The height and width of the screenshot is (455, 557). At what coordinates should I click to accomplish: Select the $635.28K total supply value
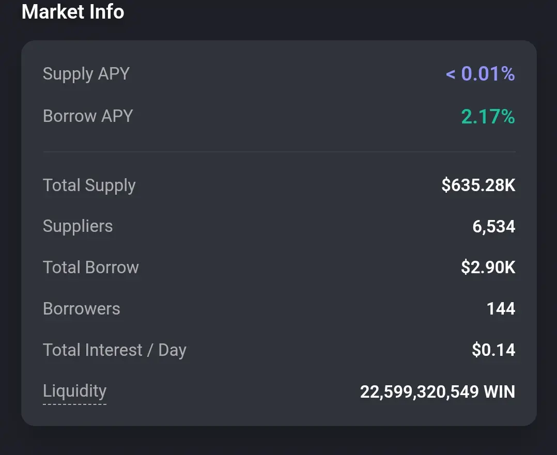click(x=478, y=185)
